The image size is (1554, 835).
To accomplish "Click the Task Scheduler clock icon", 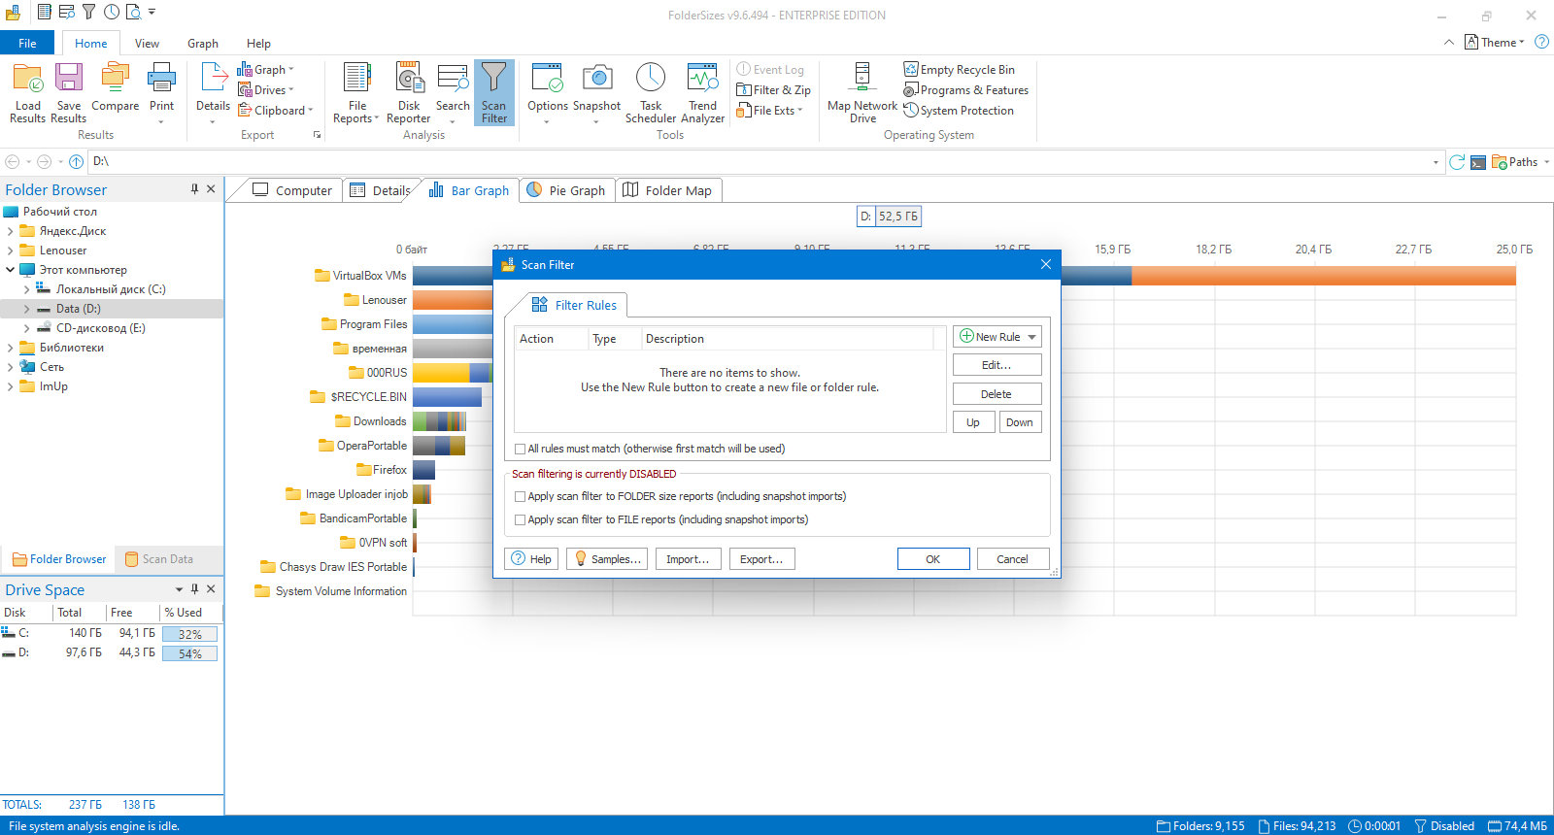I will tap(650, 78).
